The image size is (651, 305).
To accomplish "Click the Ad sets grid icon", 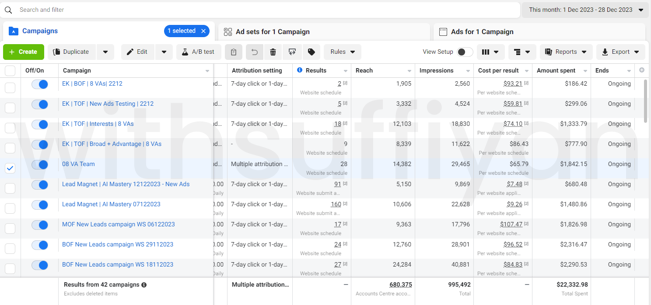I will pos(228,32).
